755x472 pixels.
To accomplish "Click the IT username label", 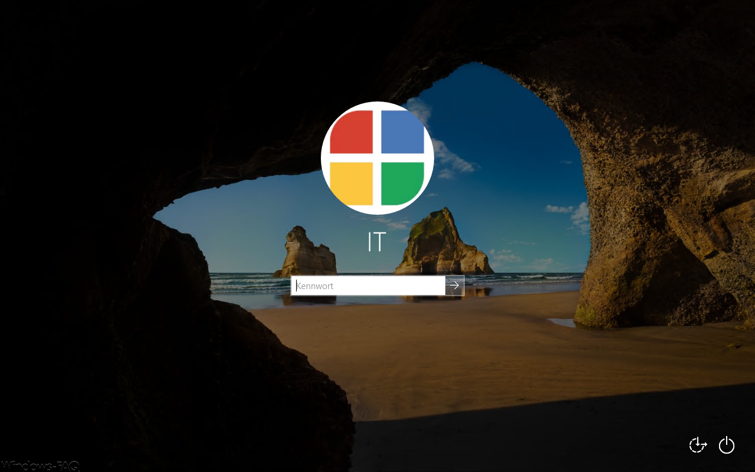I will [377, 242].
